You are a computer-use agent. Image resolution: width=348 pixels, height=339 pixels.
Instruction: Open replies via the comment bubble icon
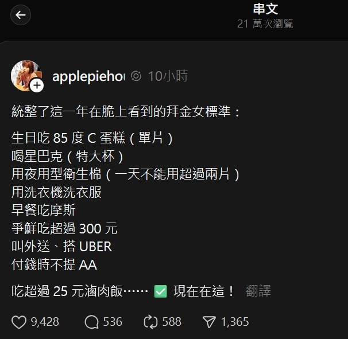91,322
